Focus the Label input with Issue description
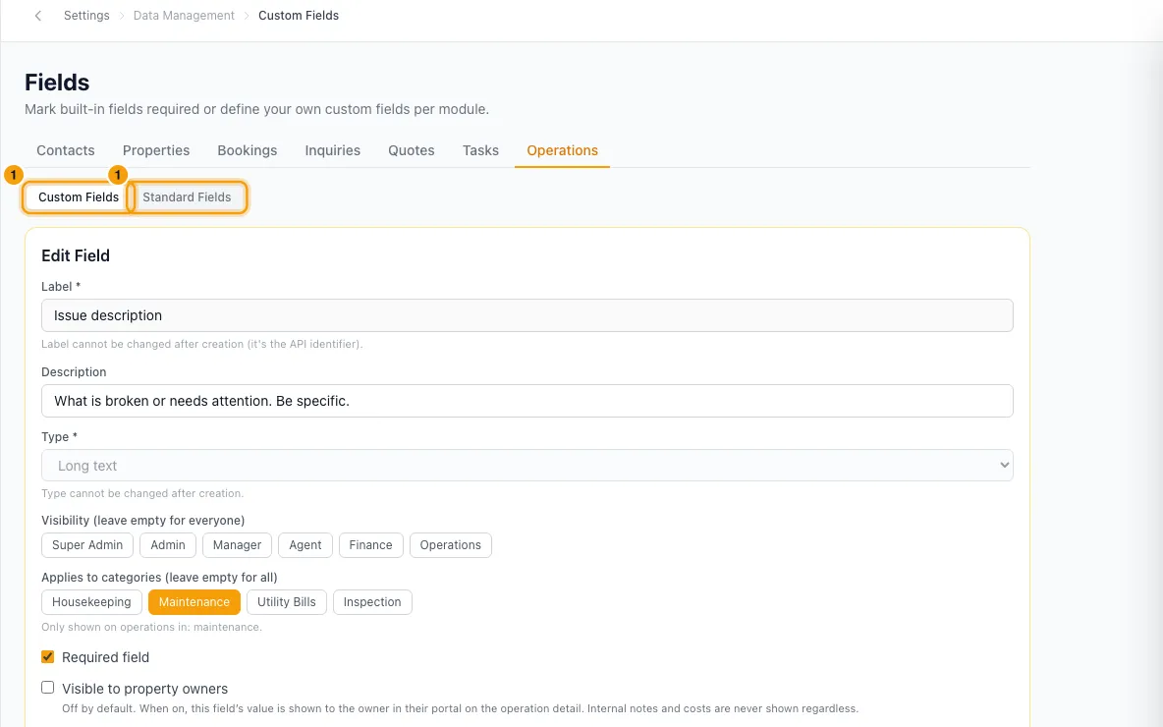Screen dimensions: 1163x727 click(526, 315)
